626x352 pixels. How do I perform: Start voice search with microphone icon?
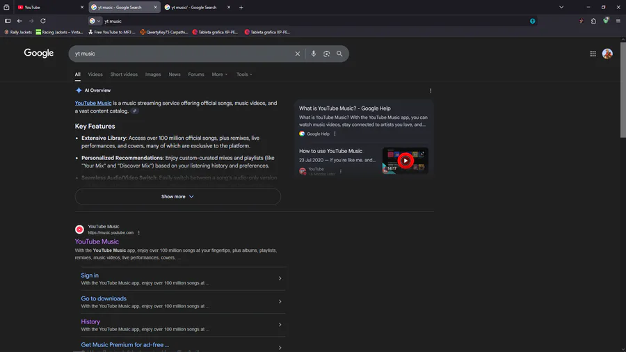pos(314,54)
